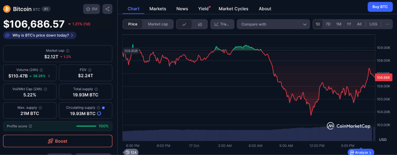Select the 1M time range
This screenshot has width=397, height=155.
coord(339,24)
